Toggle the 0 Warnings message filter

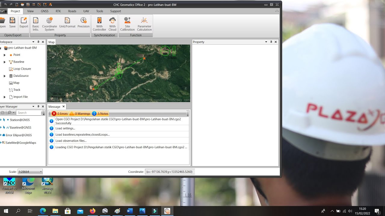[80, 113]
